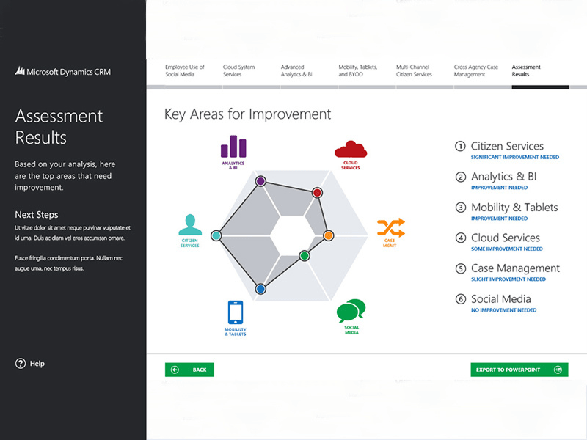Image resolution: width=587 pixels, height=440 pixels.
Task: Select Mobility, Tablets, and BYOD tab
Action: (358, 70)
